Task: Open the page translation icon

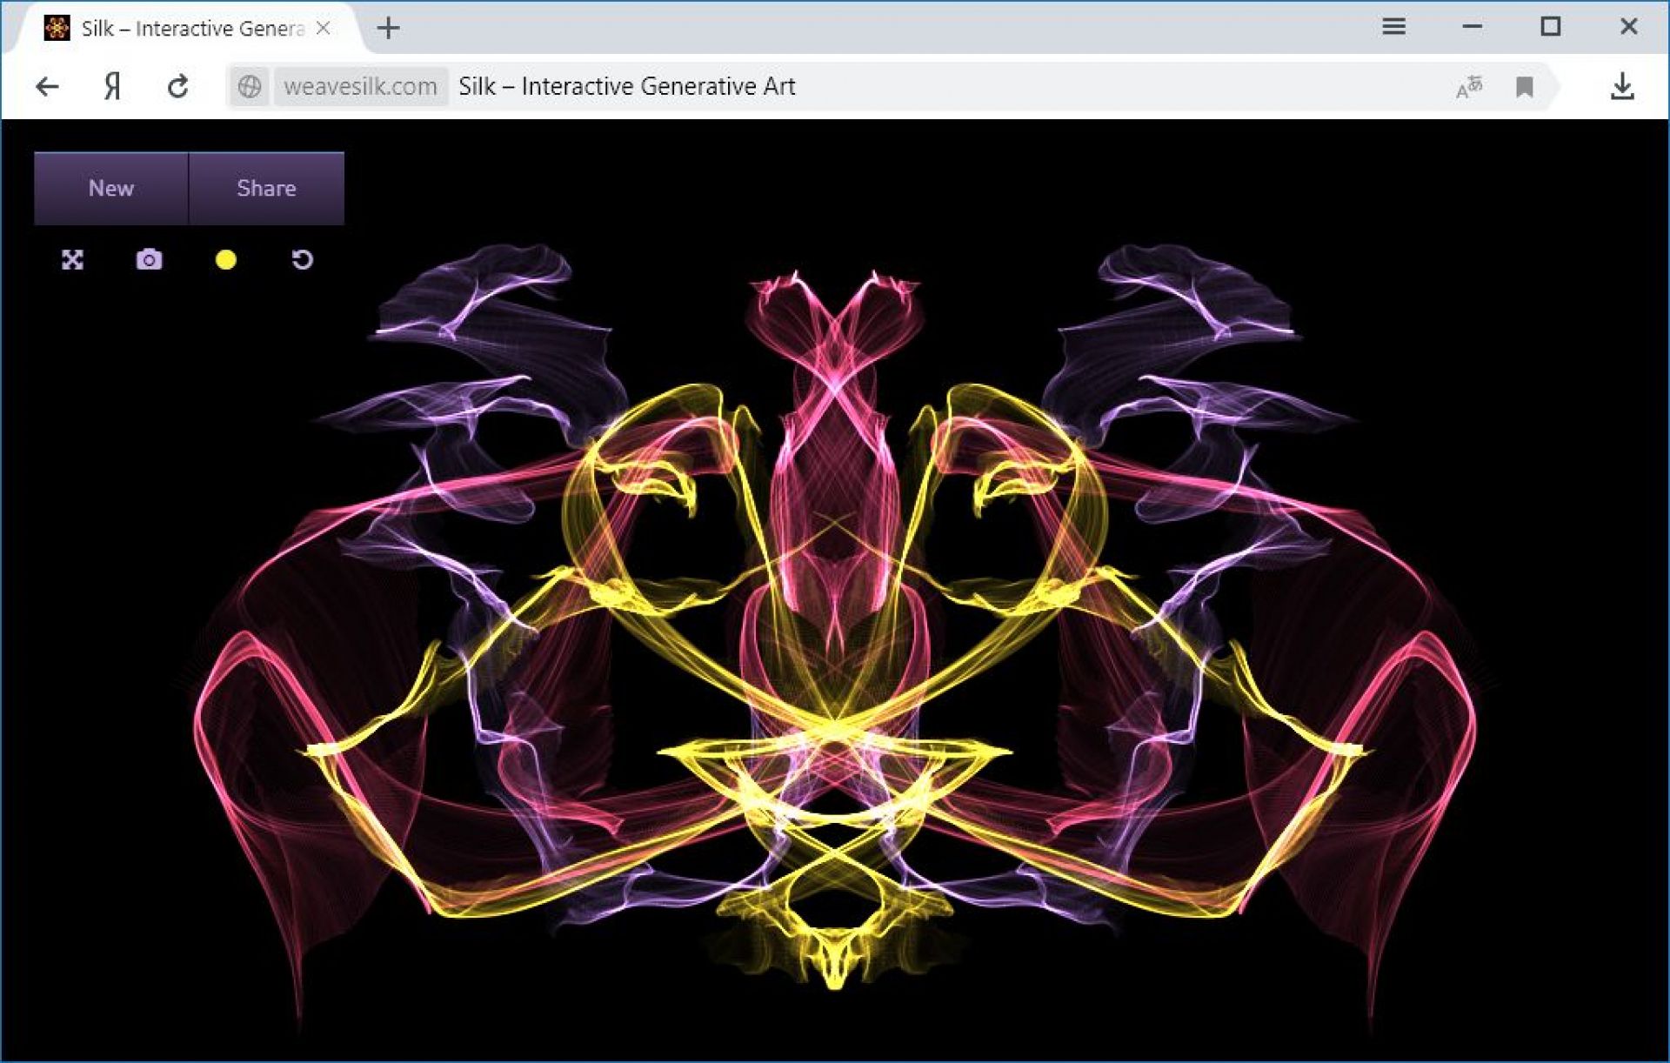Action: pyautogui.click(x=1468, y=86)
